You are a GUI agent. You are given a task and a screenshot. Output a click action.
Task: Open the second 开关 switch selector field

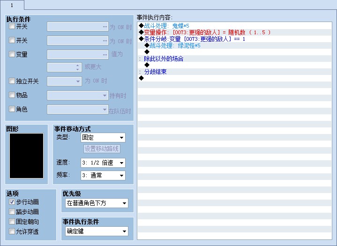tap(78, 41)
